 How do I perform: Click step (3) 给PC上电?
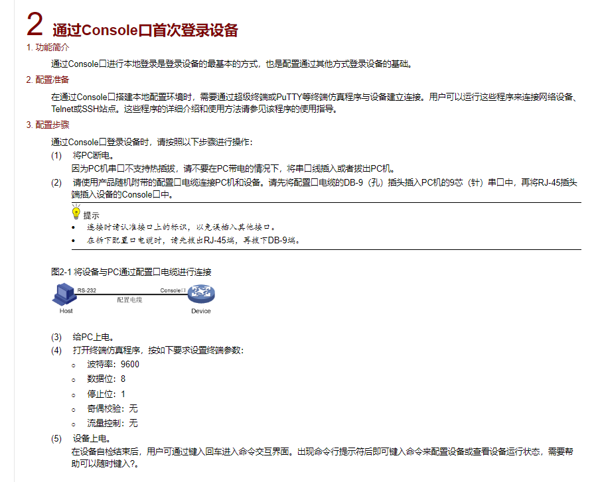point(83,337)
